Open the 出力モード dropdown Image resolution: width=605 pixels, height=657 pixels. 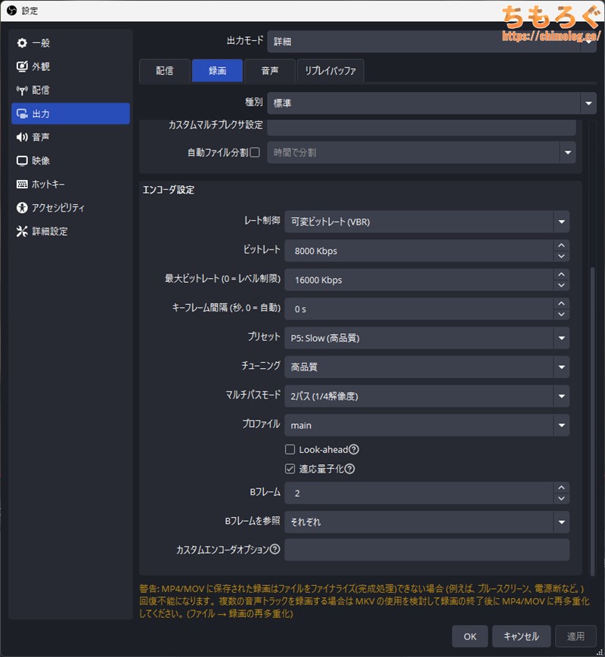click(432, 42)
